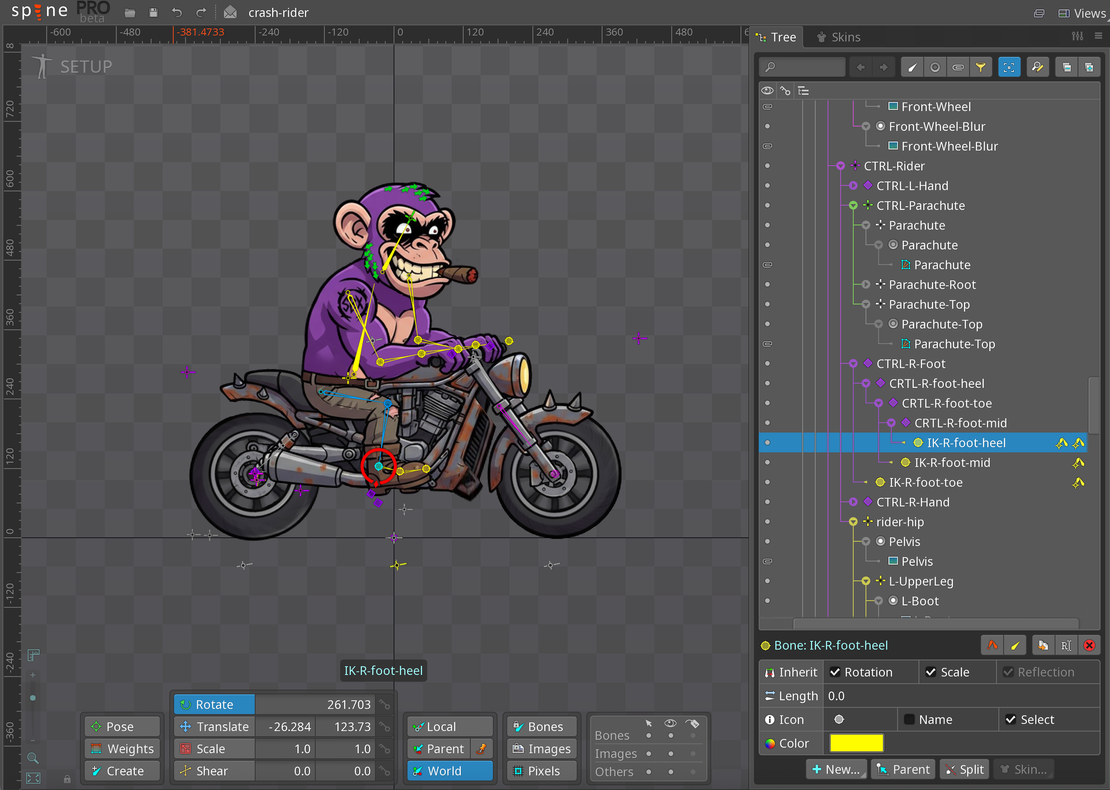Select the Pose tool button
Viewport: 1110px width, 790px height.
[x=123, y=727]
